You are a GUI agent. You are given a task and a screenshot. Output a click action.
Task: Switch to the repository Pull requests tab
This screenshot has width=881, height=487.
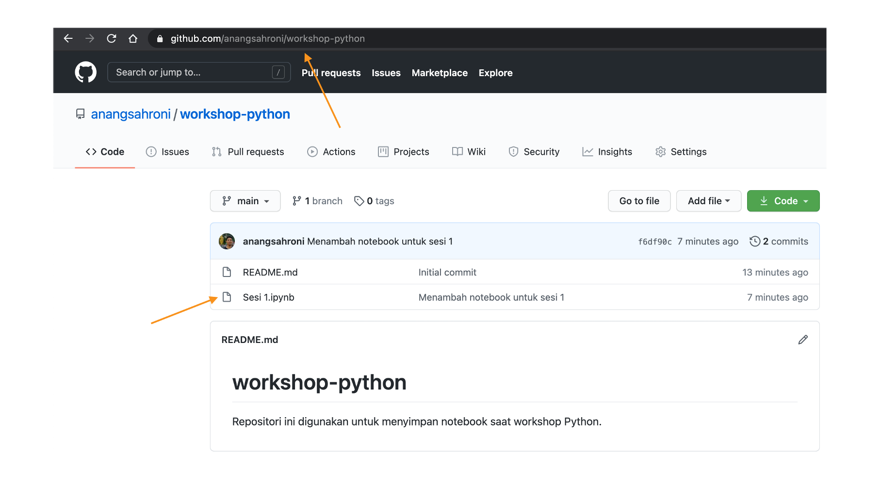pos(248,152)
